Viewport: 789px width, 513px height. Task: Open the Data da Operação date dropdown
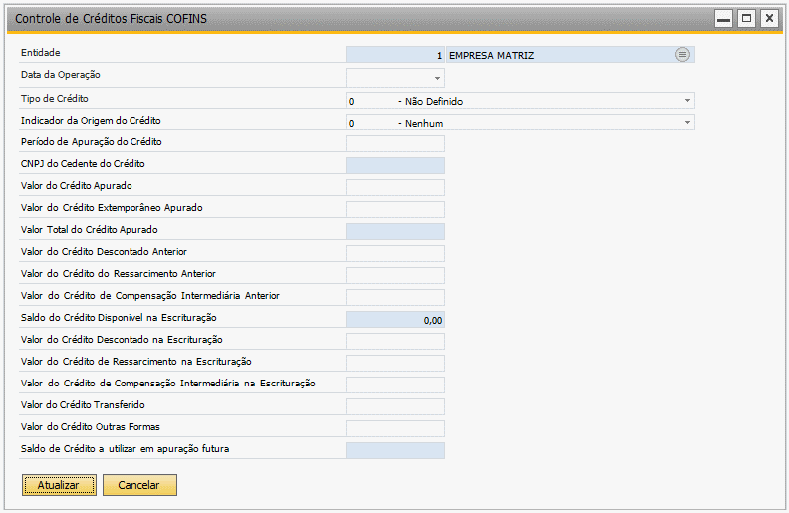click(x=437, y=78)
